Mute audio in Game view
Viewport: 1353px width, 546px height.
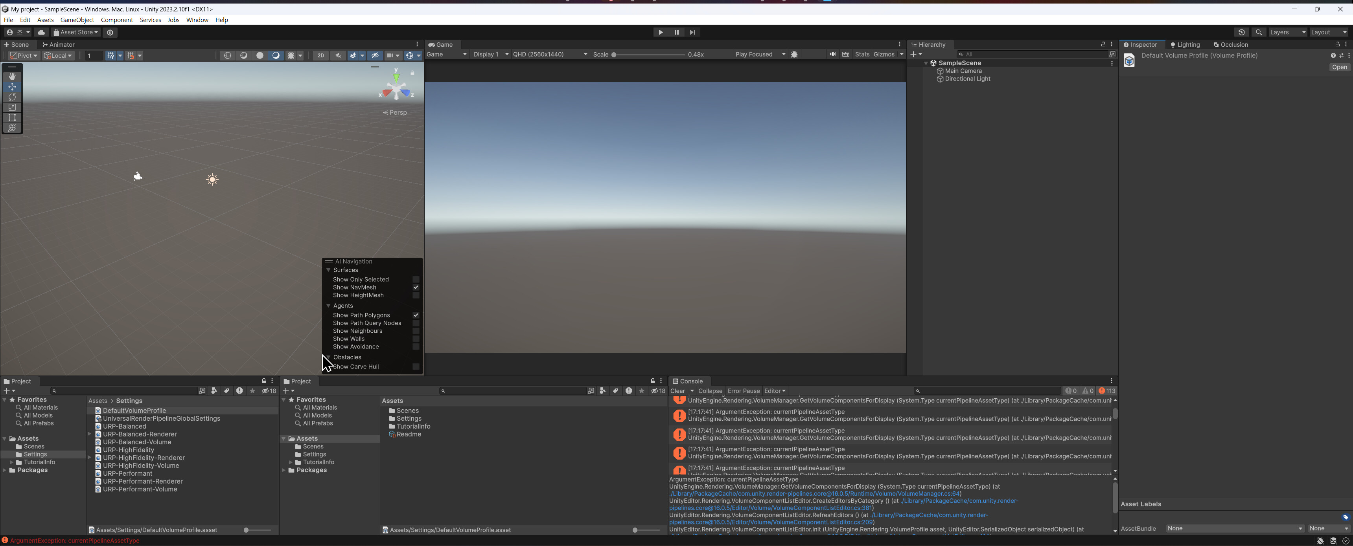(x=832, y=55)
